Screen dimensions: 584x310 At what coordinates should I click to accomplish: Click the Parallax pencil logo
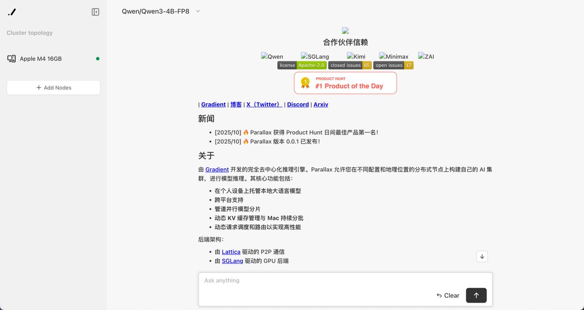tap(12, 13)
